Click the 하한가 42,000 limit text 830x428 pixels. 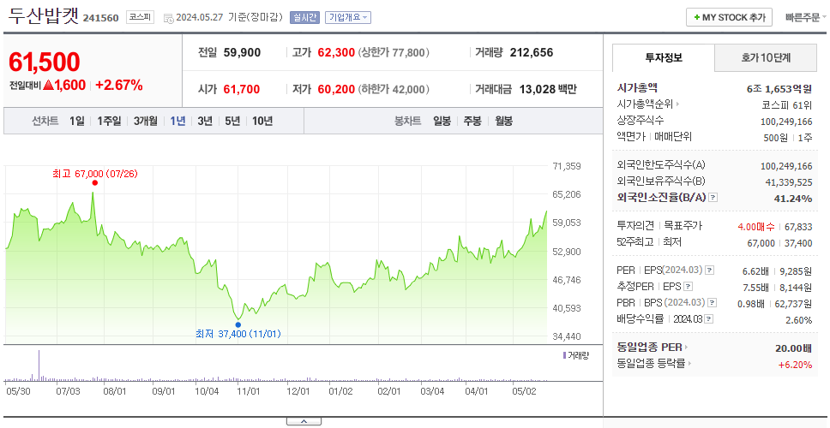click(394, 89)
